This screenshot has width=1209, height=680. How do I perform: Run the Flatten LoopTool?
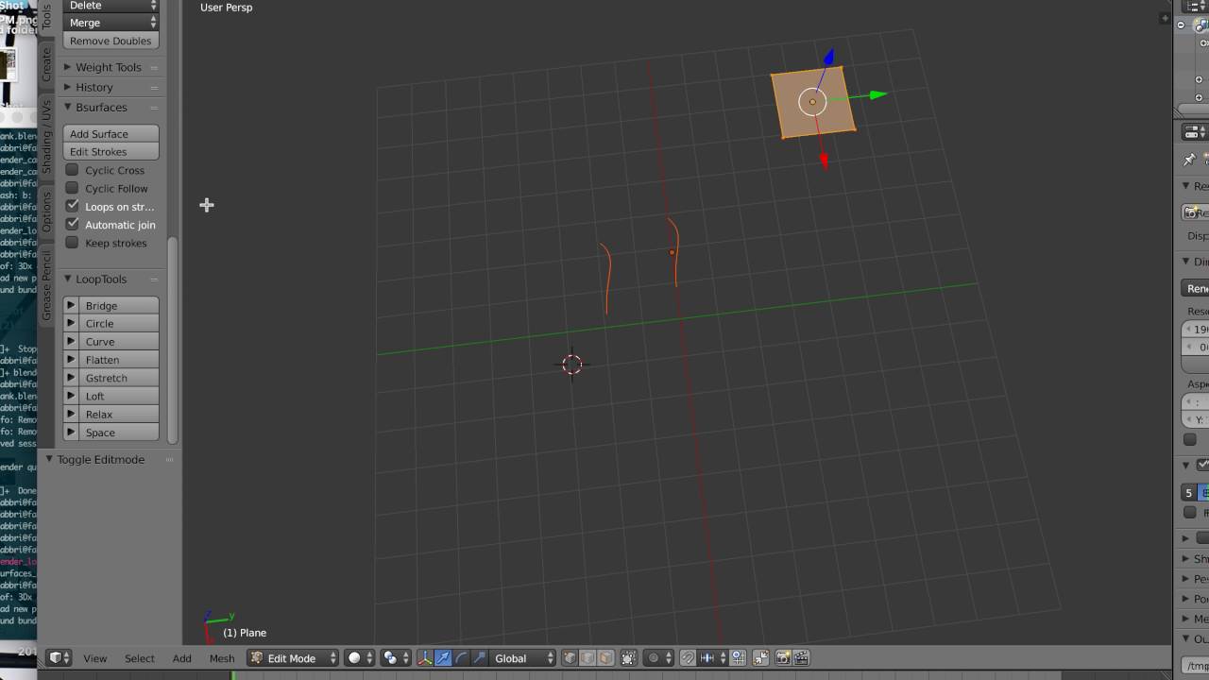click(118, 359)
